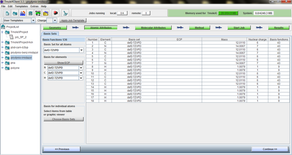This screenshot has height=155, width=292.
Task: Click the new project document icon
Action: (x=7, y=13)
